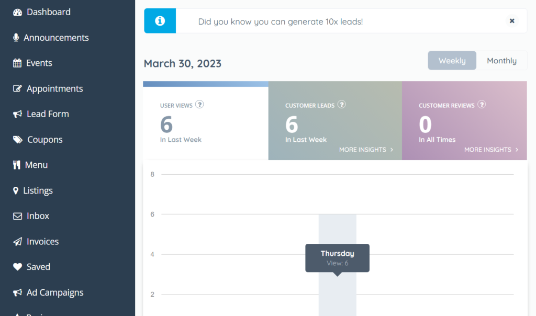Go to Ad Campaigns page
The width and height of the screenshot is (536, 316).
click(55, 292)
